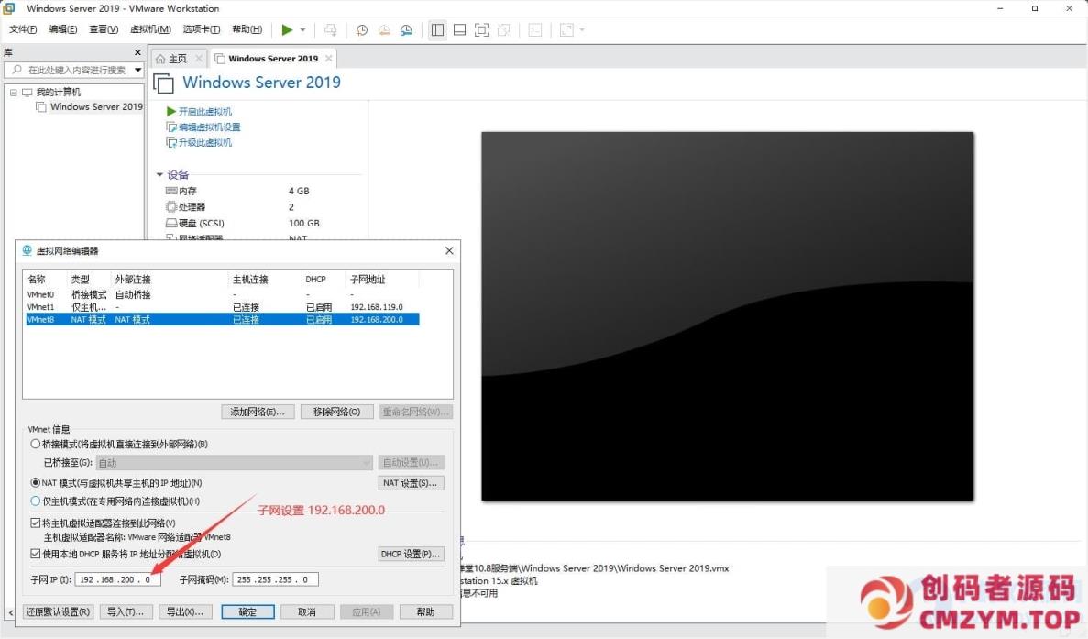
Task: Toggle the use local DHCP service checkbox
Action: click(x=36, y=554)
